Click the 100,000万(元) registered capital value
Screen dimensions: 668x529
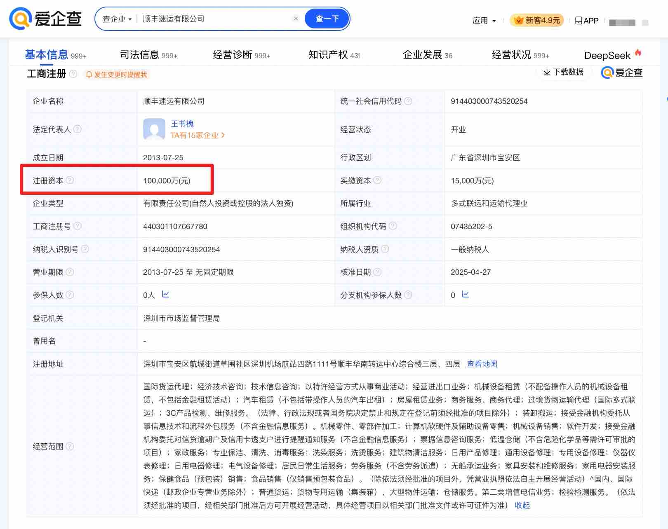[167, 180]
